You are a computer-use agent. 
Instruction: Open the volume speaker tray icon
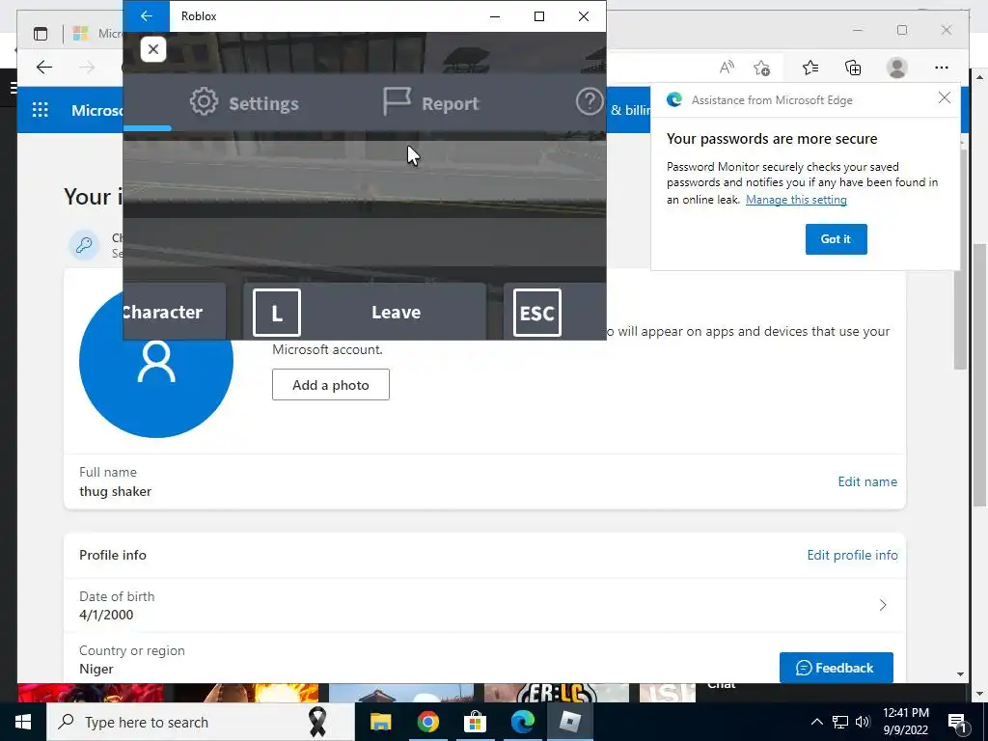pyautogui.click(x=863, y=722)
